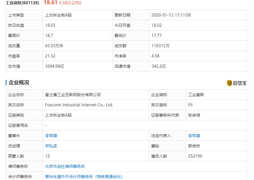Viewport: 254px width, 180px height.
Task: Visit the 北京市金杜律师事务所 law firm link
Action: (65, 166)
